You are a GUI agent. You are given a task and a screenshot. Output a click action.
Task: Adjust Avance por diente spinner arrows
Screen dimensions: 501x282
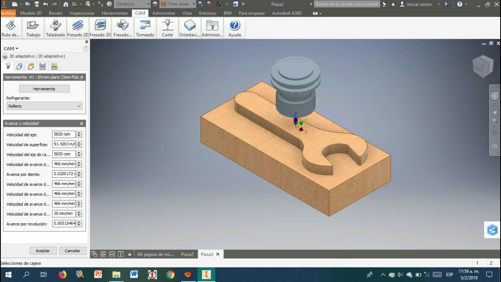(79, 174)
